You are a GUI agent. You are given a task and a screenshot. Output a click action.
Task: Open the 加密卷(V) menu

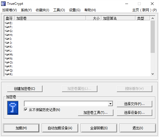[x=10, y=10]
